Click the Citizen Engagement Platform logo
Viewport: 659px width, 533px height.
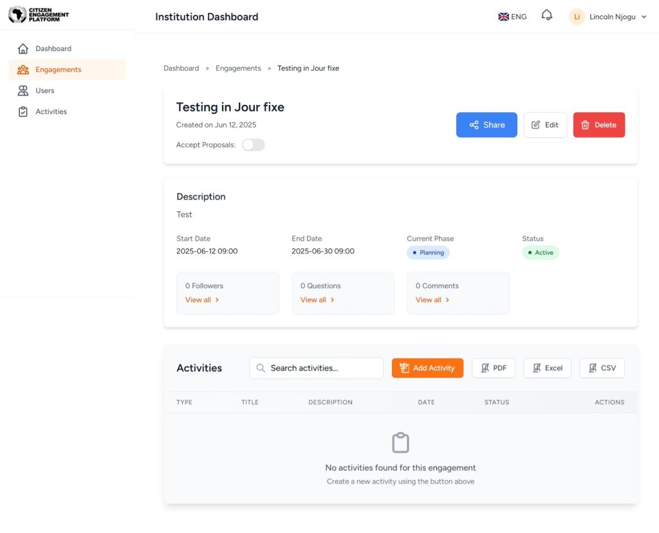pyautogui.click(x=39, y=15)
